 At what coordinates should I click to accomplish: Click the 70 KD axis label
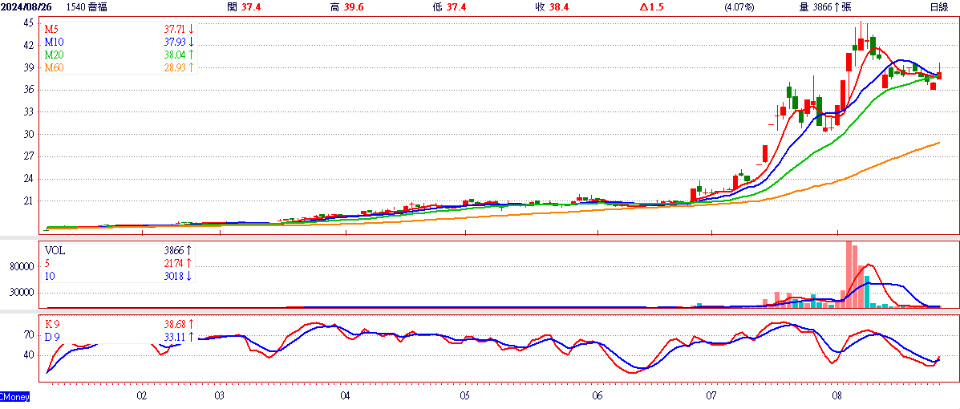click(x=29, y=335)
